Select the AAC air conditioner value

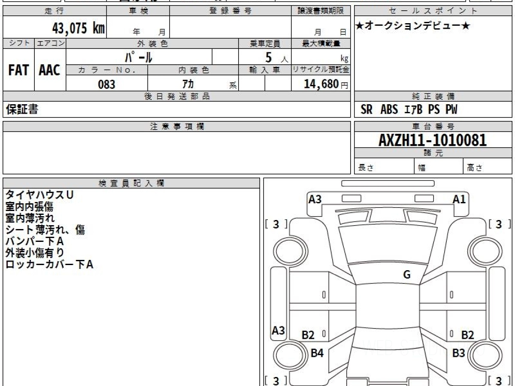coord(50,70)
